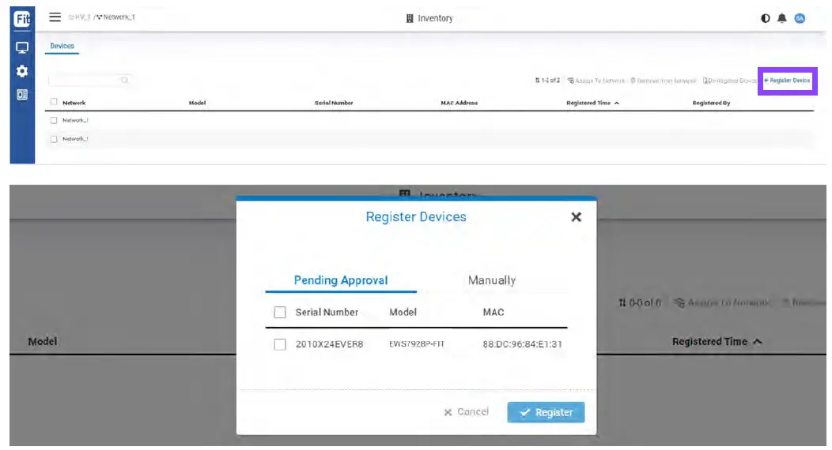Viewport: 832px width, 450px height.
Task: Open the Network_1 breadcrumb
Action: tap(115, 17)
